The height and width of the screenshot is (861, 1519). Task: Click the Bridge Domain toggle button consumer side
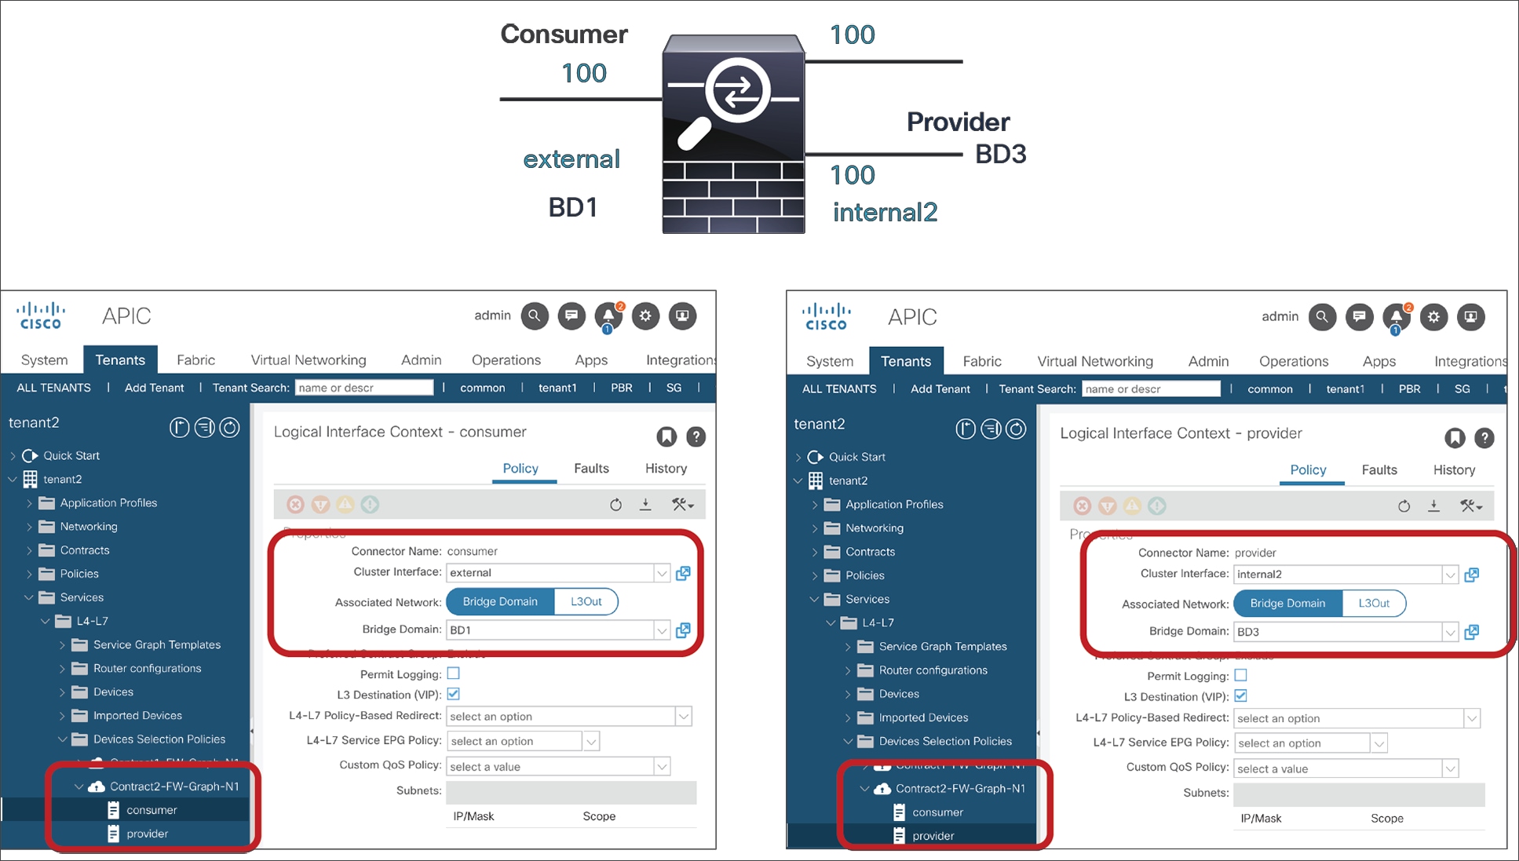coord(501,600)
